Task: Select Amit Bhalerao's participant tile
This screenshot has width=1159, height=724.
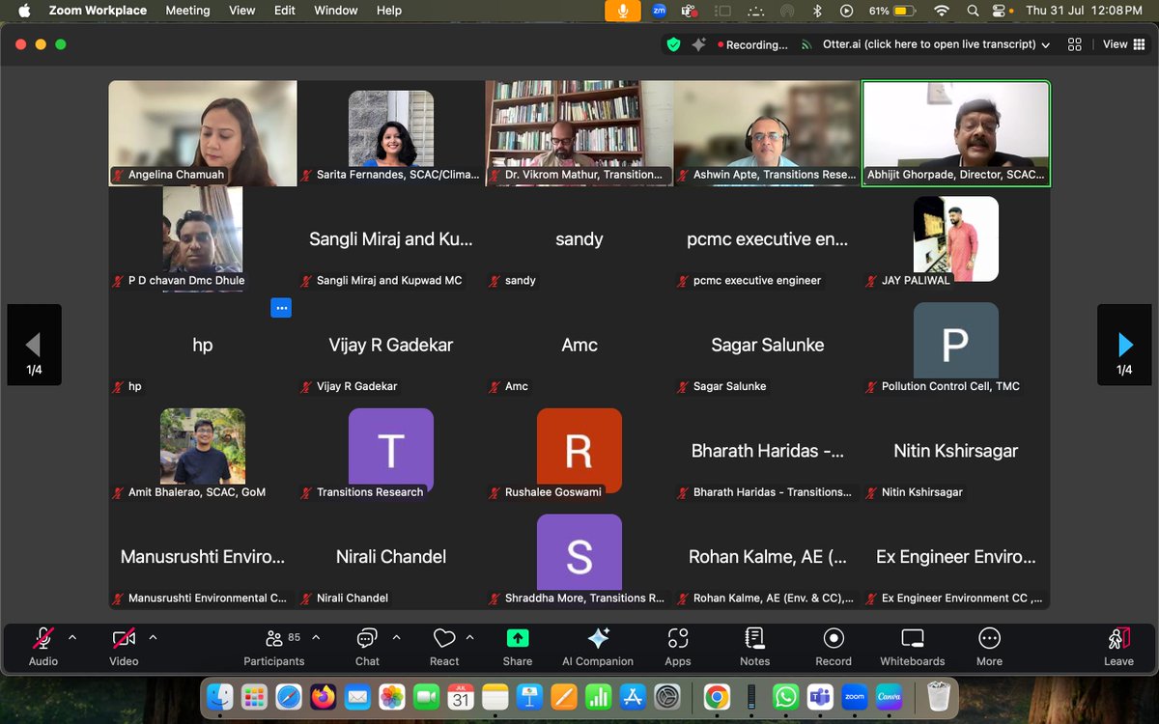Action: click(x=203, y=451)
